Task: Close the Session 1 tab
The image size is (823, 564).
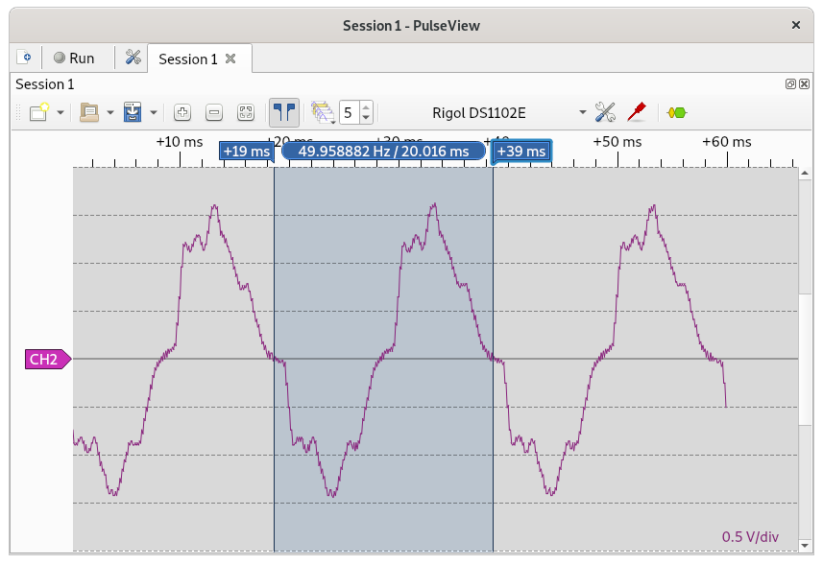Action: tap(230, 59)
